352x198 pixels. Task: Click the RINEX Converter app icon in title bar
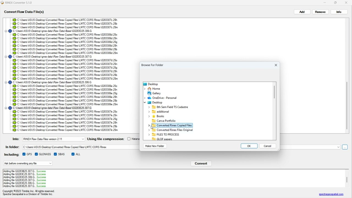click(x=2, y=3)
